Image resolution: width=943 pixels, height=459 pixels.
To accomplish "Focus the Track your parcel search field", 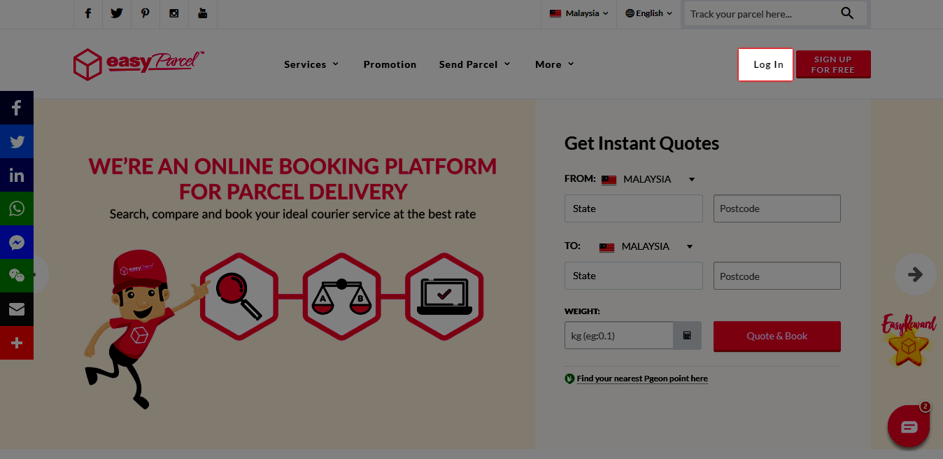I will pyautogui.click(x=761, y=13).
